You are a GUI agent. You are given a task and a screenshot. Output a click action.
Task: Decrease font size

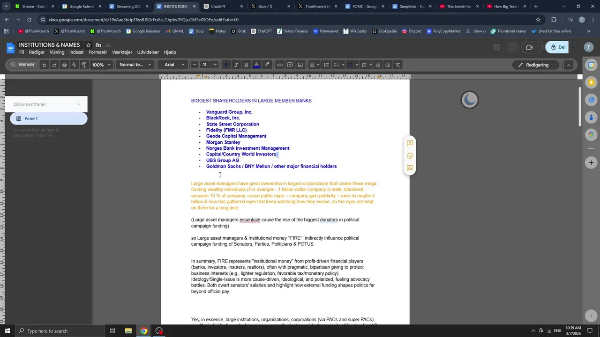point(195,65)
